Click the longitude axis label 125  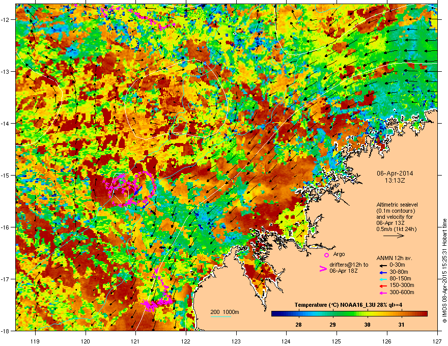click(x=337, y=341)
